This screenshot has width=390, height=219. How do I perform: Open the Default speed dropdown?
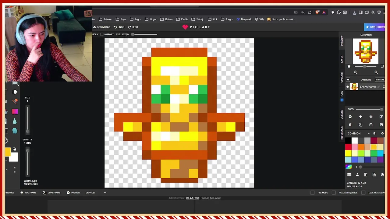tap(96, 193)
